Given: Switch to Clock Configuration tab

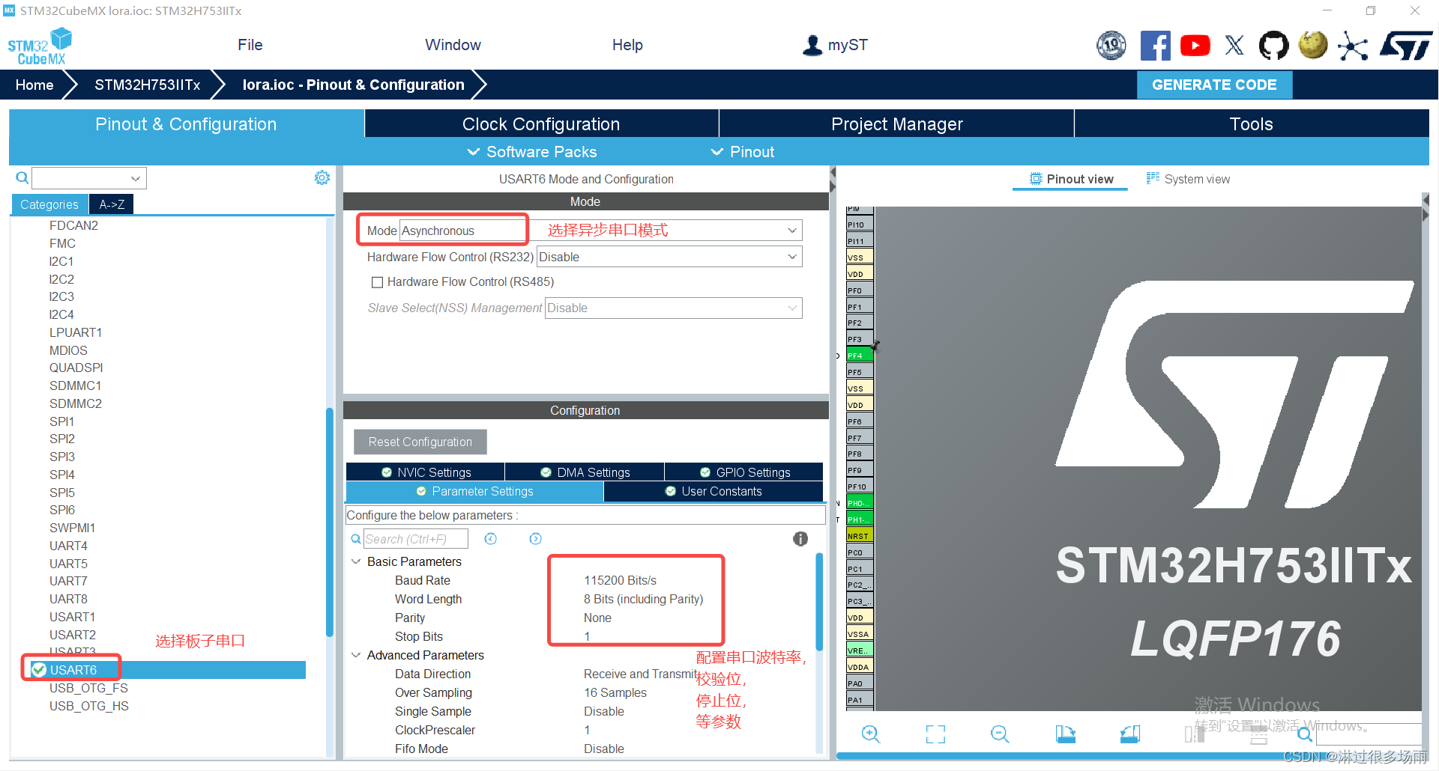Looking at the screenshot, I should [541, 124].
